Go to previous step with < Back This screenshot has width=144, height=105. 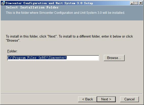tap(88, 99)
